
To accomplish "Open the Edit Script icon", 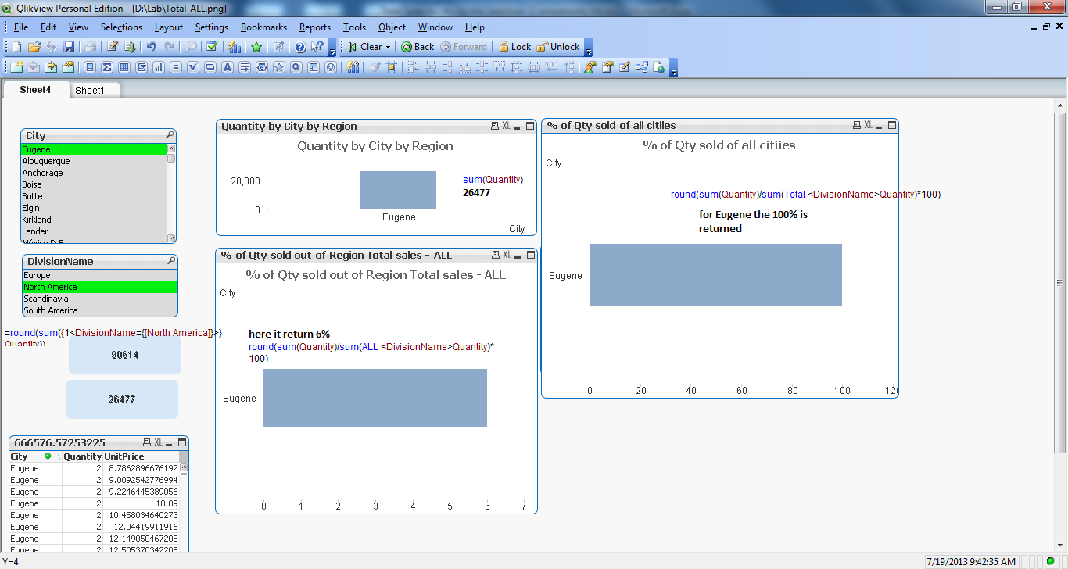I will coord(113,47).
